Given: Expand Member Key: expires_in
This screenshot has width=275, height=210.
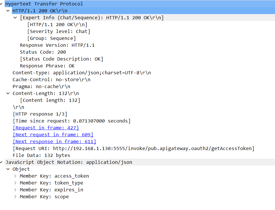Looking at the screenshot, I should pyautogui.click(x=15, y=190).
